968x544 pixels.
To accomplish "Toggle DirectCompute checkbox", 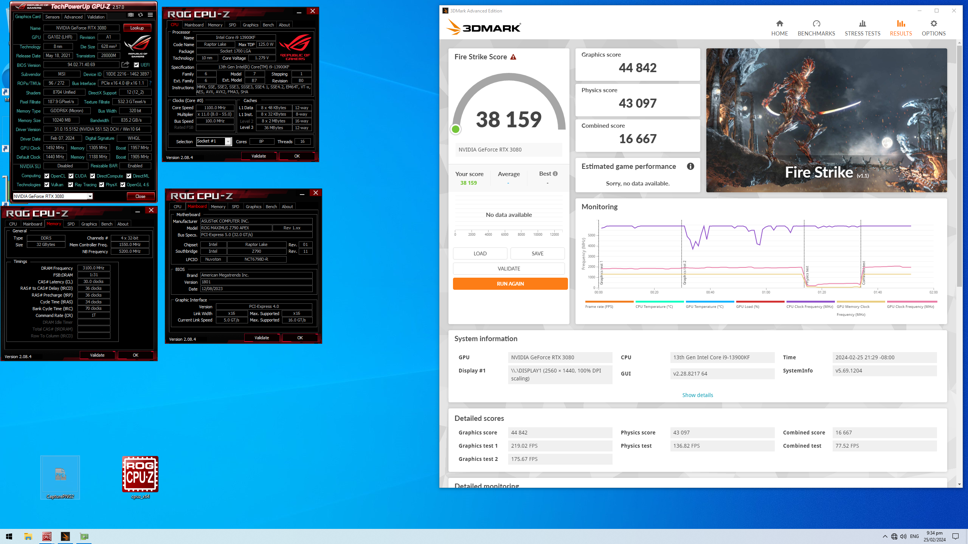I will [93, 176].
